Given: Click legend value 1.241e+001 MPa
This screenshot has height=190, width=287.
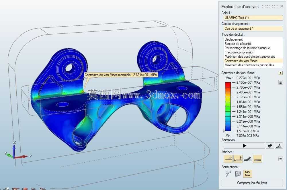Looking at the screenshot, I should [x=248, y=112].
